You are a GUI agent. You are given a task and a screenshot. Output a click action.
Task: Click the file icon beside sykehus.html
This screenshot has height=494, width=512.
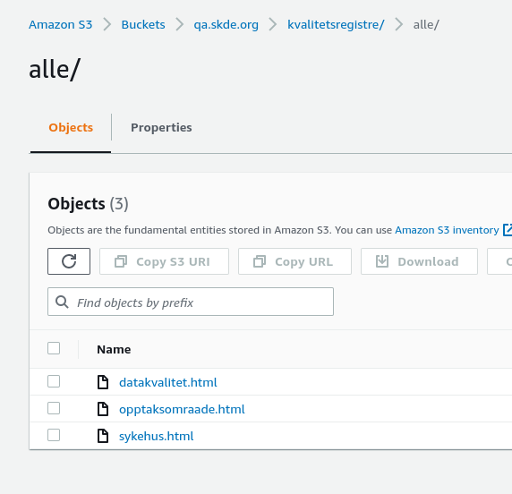[x=103, y=436]
